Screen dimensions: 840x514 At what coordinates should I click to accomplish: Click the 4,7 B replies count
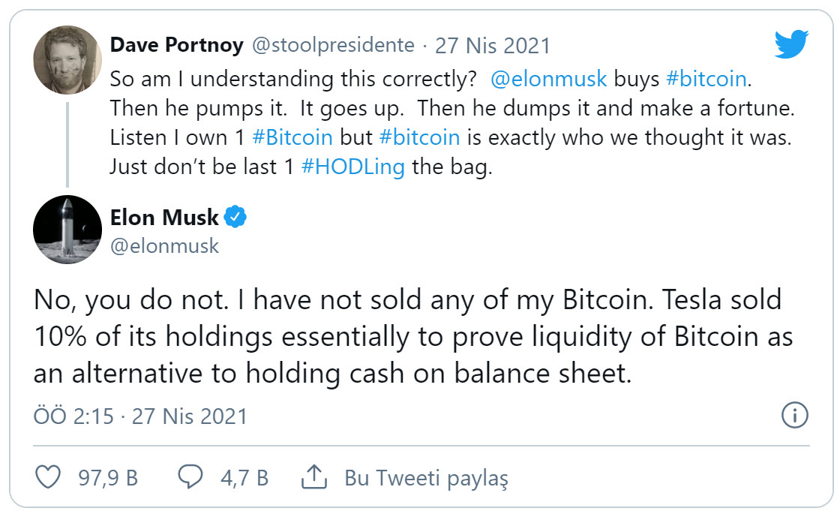(244, 477)
